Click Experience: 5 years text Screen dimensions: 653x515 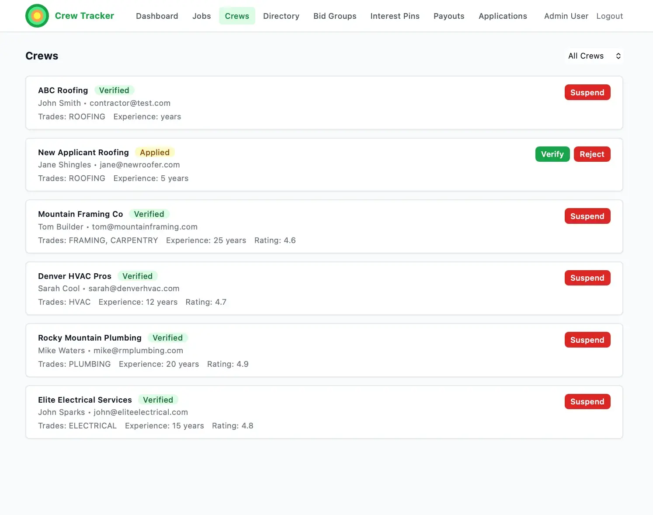[x=151, y=178]
